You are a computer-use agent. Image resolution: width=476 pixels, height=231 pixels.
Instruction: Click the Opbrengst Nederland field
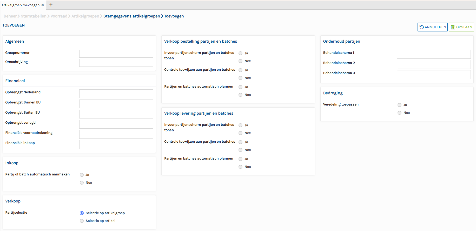116,94
